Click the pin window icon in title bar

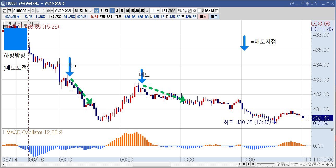(307, 3)
